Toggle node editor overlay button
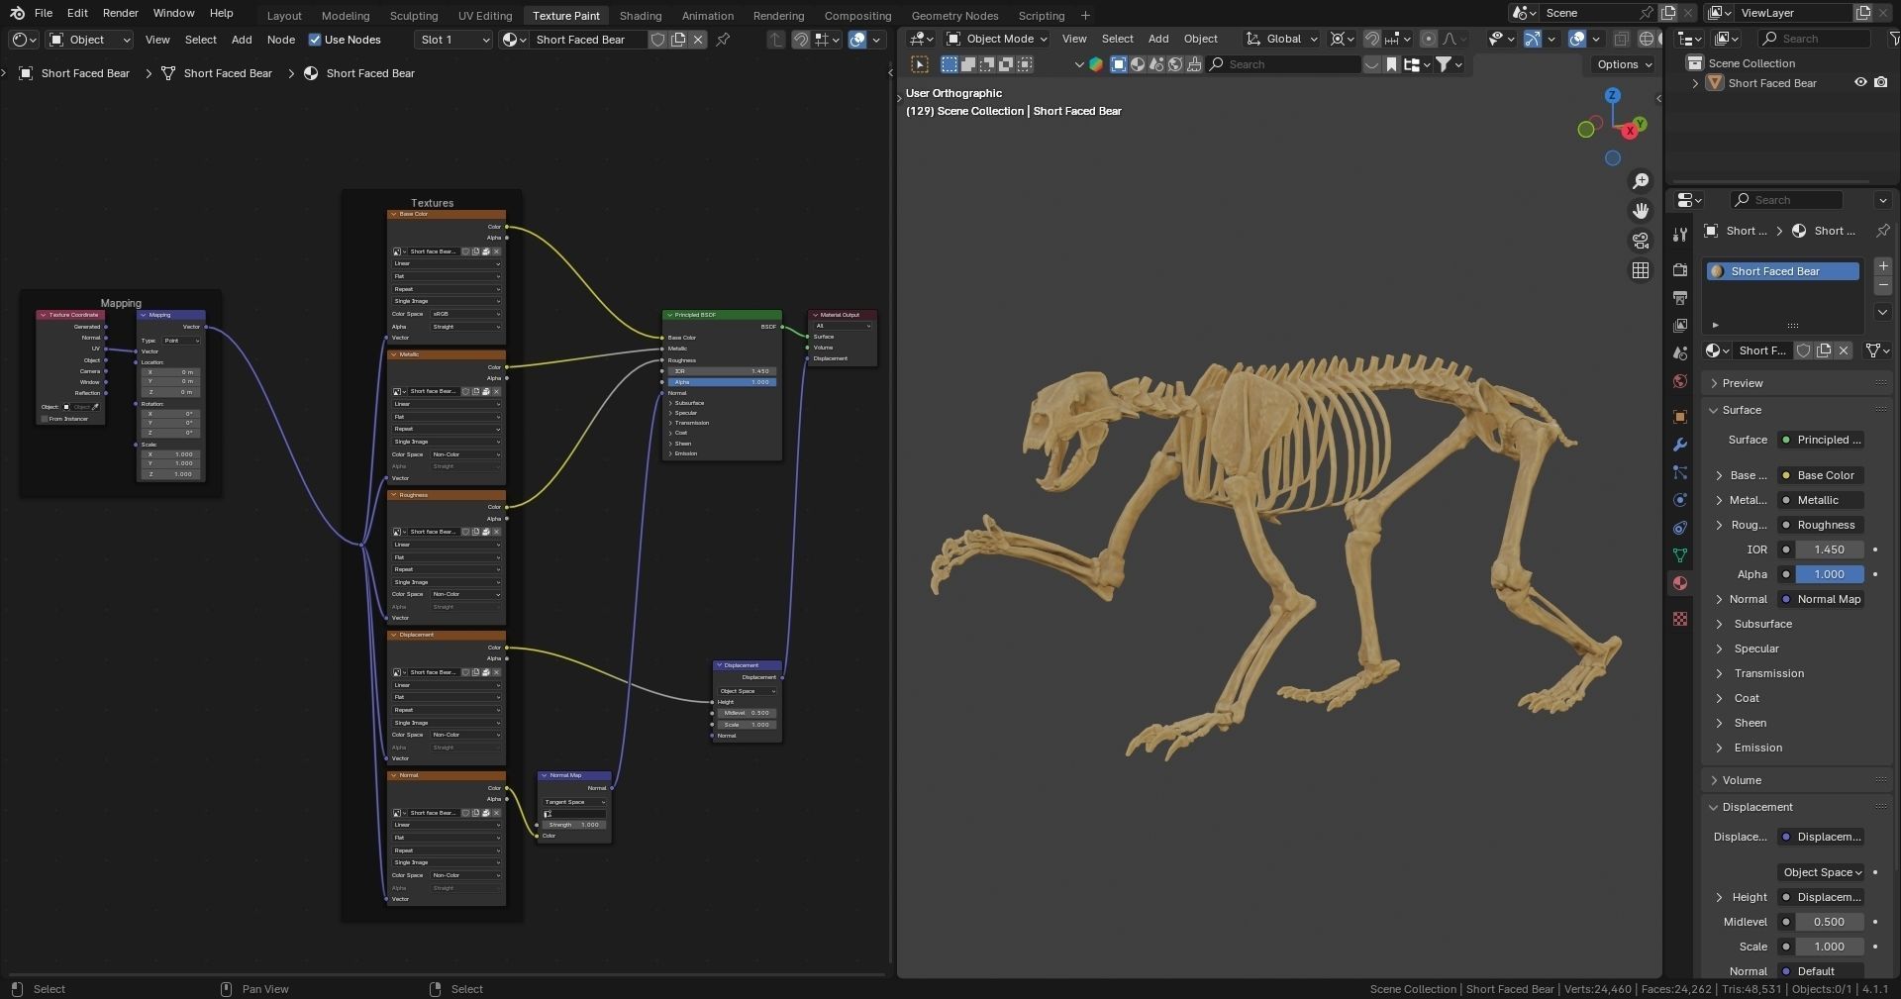 click(x=858, y=40)
